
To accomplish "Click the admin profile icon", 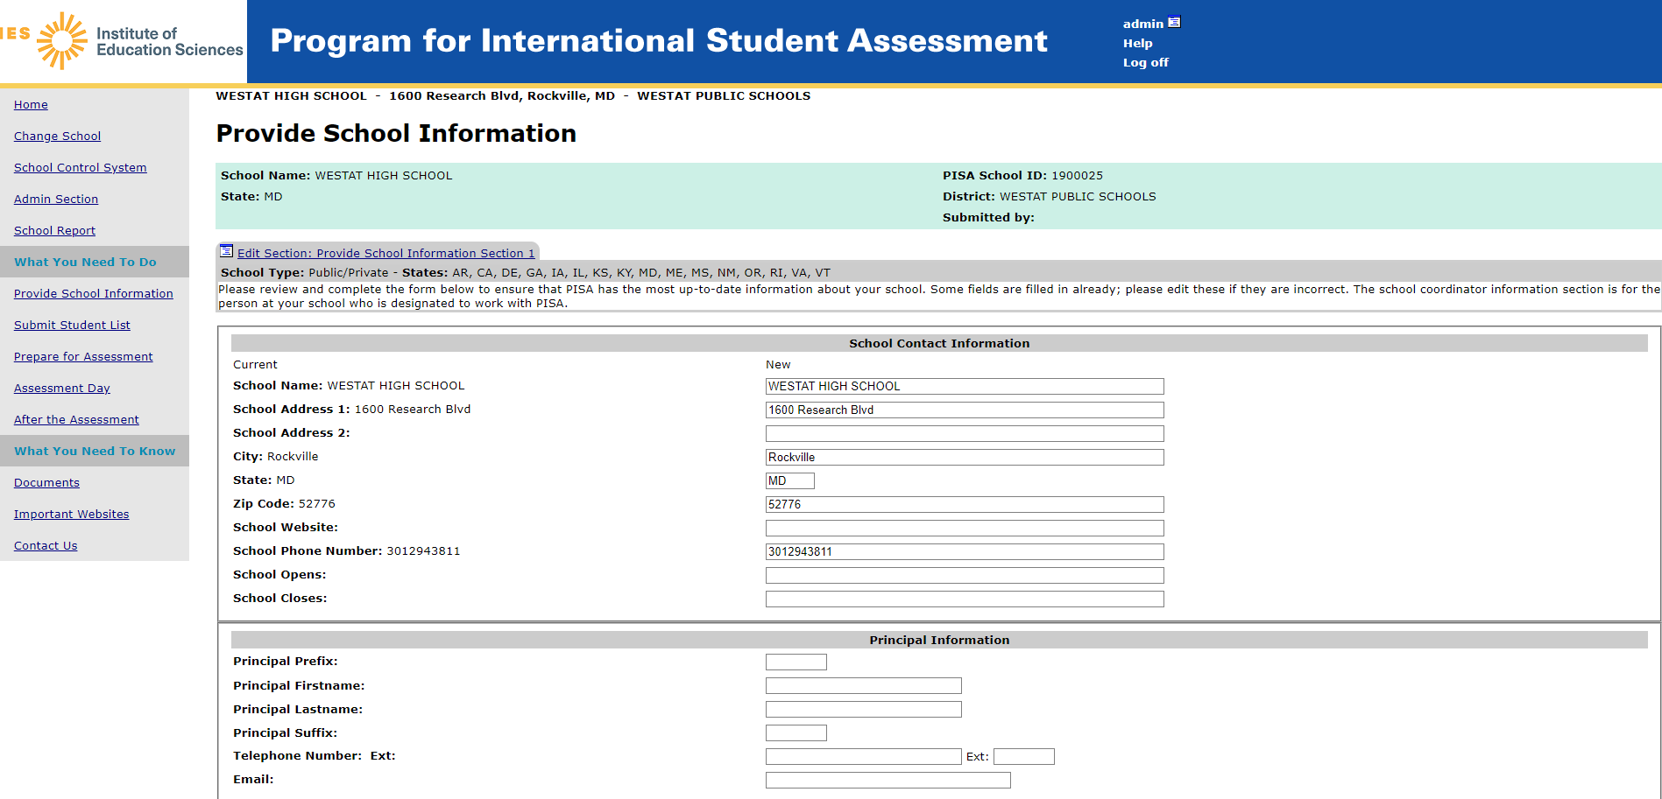I will coord(1174,23).
